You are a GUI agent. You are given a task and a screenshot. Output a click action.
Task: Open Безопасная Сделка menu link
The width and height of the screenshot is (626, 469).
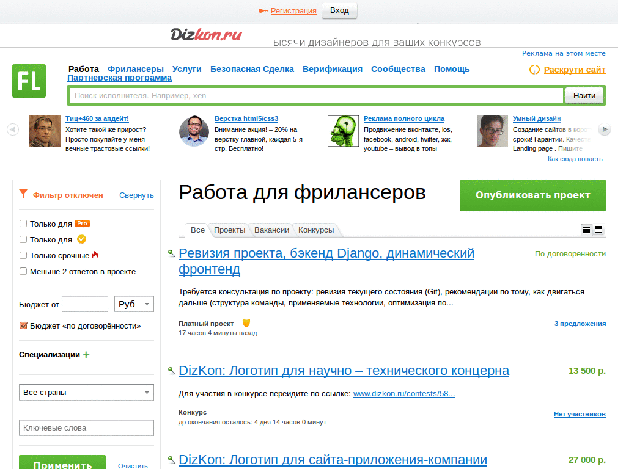252,69
